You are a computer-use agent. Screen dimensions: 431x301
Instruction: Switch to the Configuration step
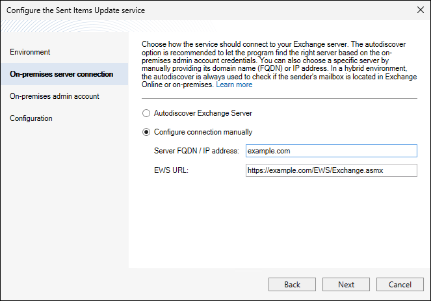(31, 118)
